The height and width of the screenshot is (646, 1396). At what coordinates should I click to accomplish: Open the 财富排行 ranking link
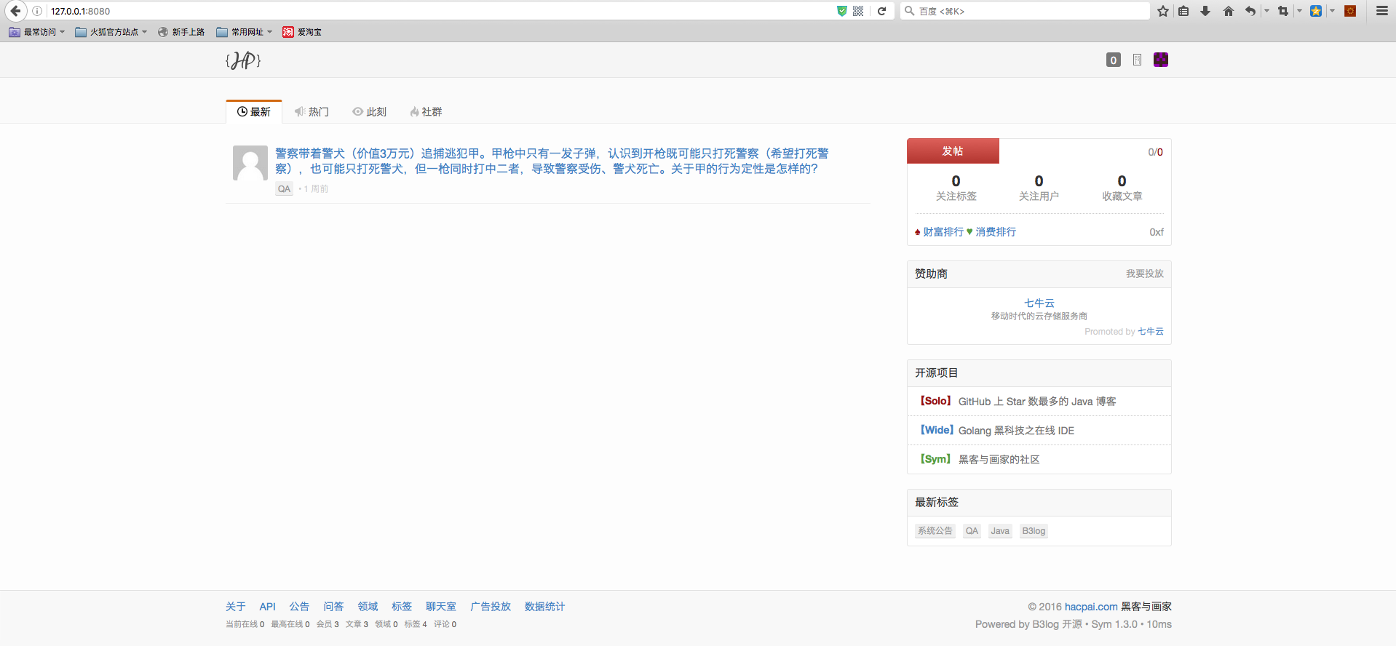tap(943, 232)
